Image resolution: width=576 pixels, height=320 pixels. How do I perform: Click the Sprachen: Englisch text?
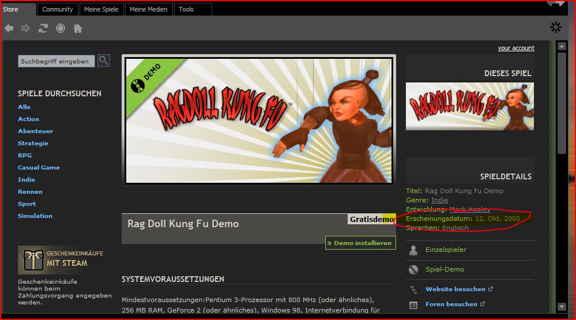point(437,228)
